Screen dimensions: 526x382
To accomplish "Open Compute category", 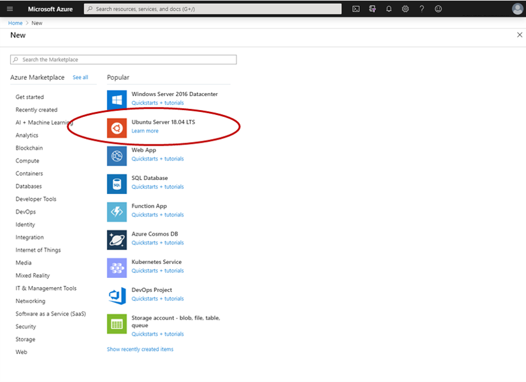I will pos(27,161).
